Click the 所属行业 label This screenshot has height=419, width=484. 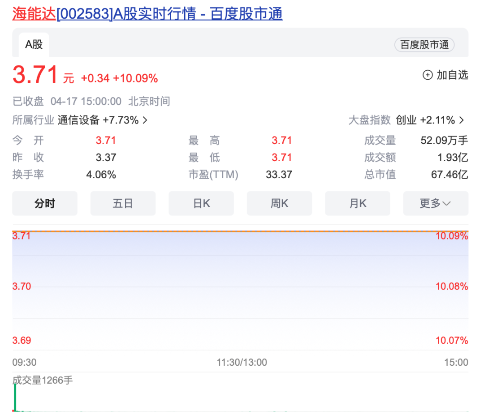coord(33,120)
